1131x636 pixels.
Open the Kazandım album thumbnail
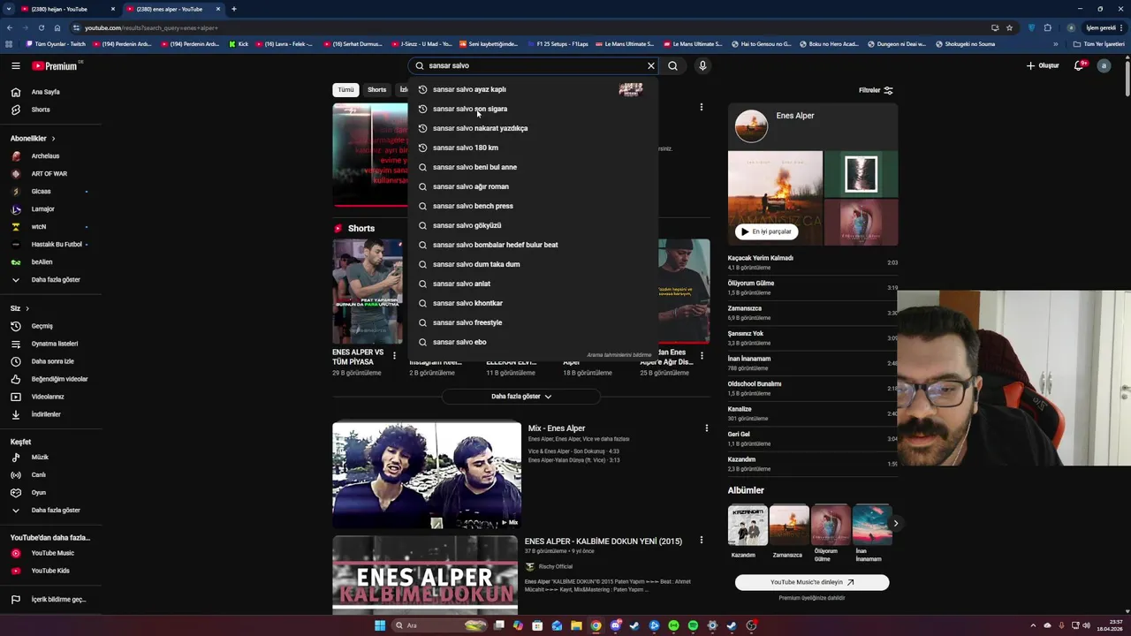[748, 526]
